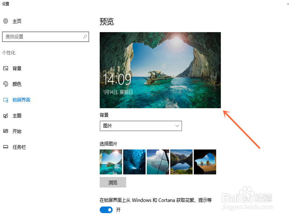Open the 颜色 settings page
The image size is (289, 217).
(x=17, y=84)
